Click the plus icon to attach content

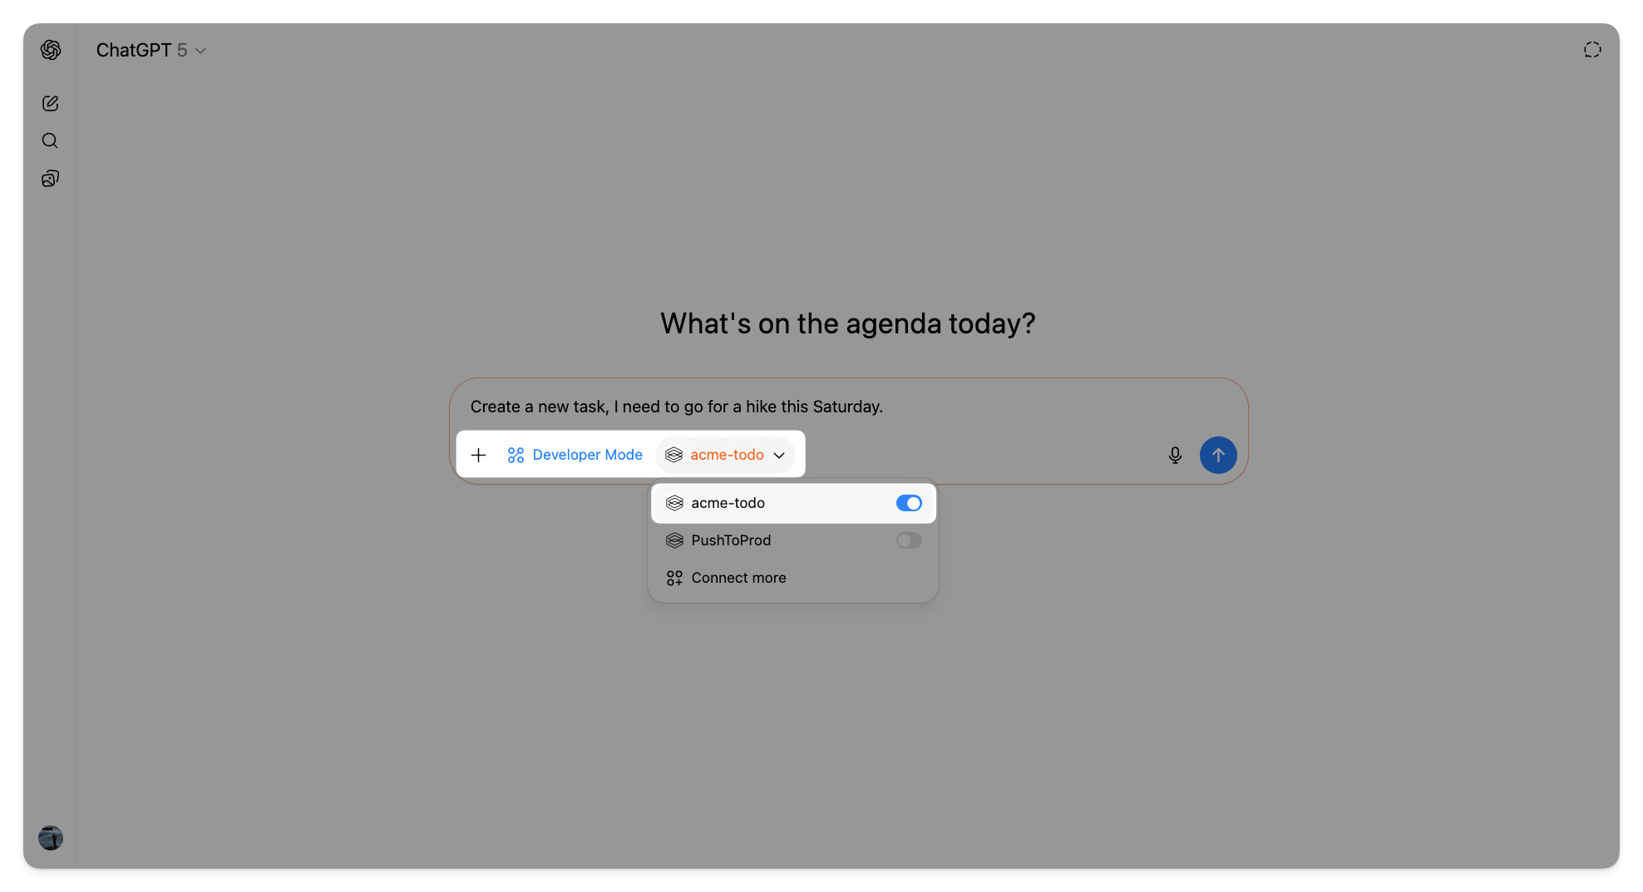pos(479,455)
